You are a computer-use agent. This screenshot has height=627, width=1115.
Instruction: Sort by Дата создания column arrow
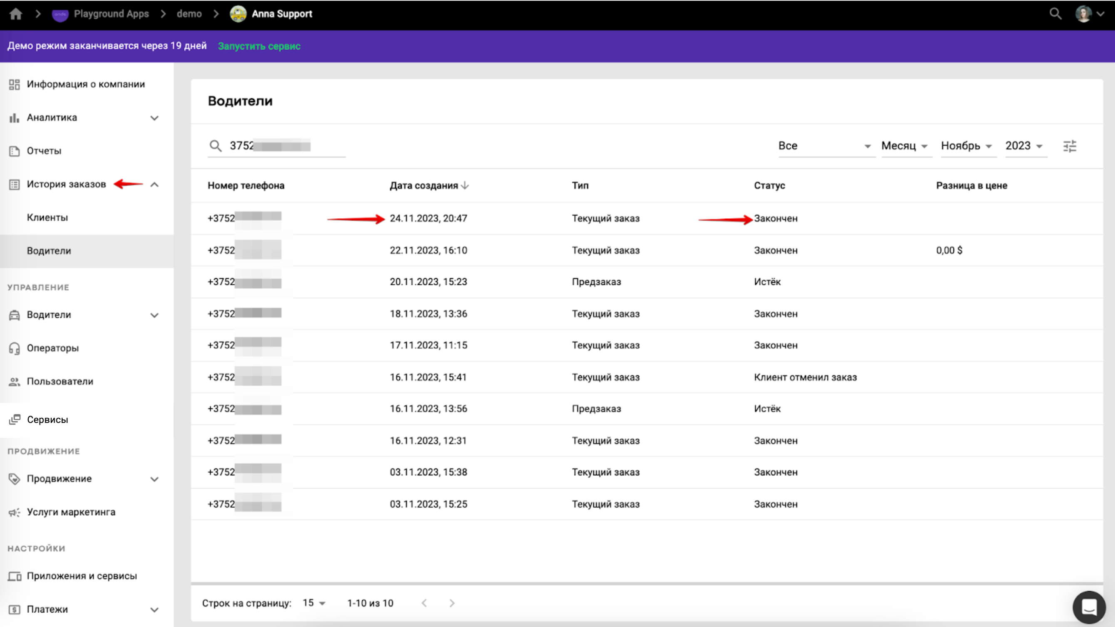click(465, 185)
